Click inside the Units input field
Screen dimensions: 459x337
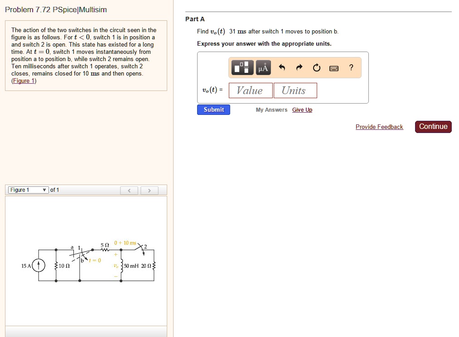[x=295, y=90]
